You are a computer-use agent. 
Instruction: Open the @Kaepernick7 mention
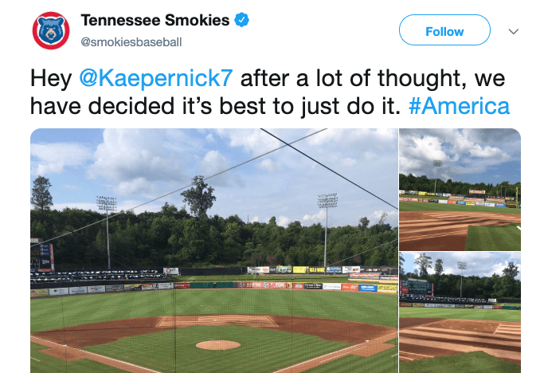156,80
